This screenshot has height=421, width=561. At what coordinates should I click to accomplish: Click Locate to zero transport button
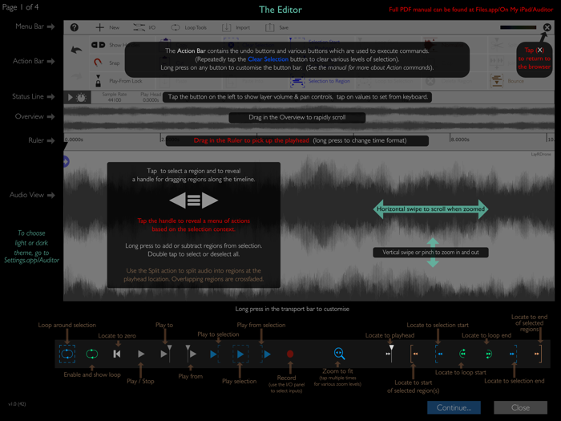(x=117, y=354)
